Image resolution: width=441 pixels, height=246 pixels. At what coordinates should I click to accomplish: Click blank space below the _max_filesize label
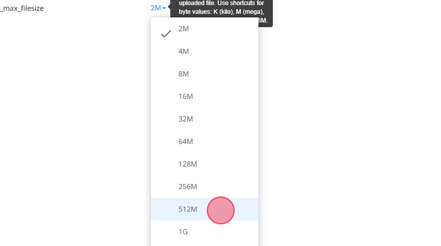(x=51, y=102)
